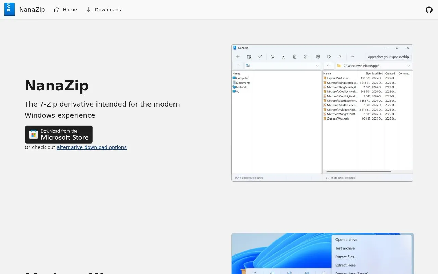
Task: Open the gear Options icon in the screenshot toolbar
Action: [x=318, y=57]
